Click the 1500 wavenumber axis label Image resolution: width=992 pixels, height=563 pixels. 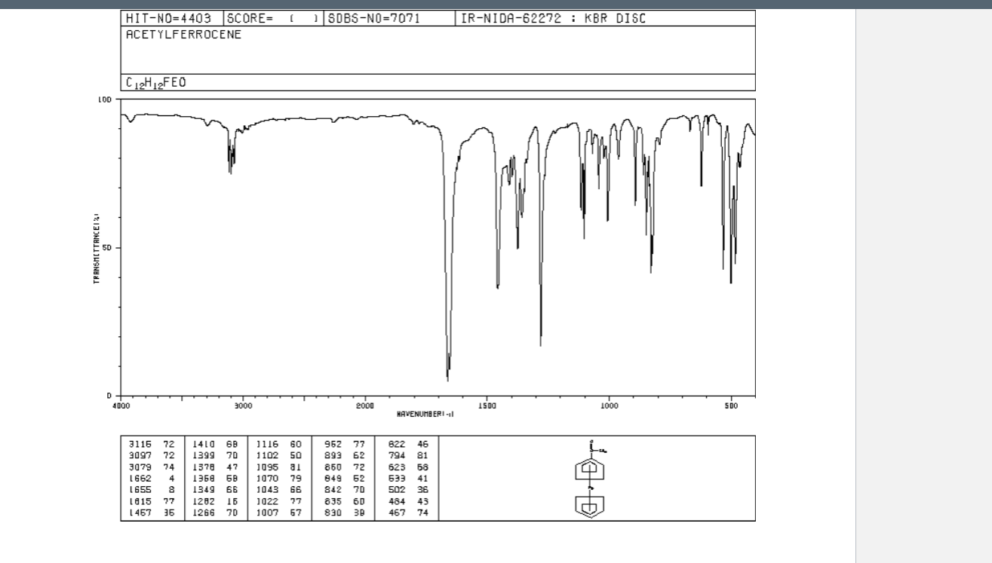click(487, 405)
